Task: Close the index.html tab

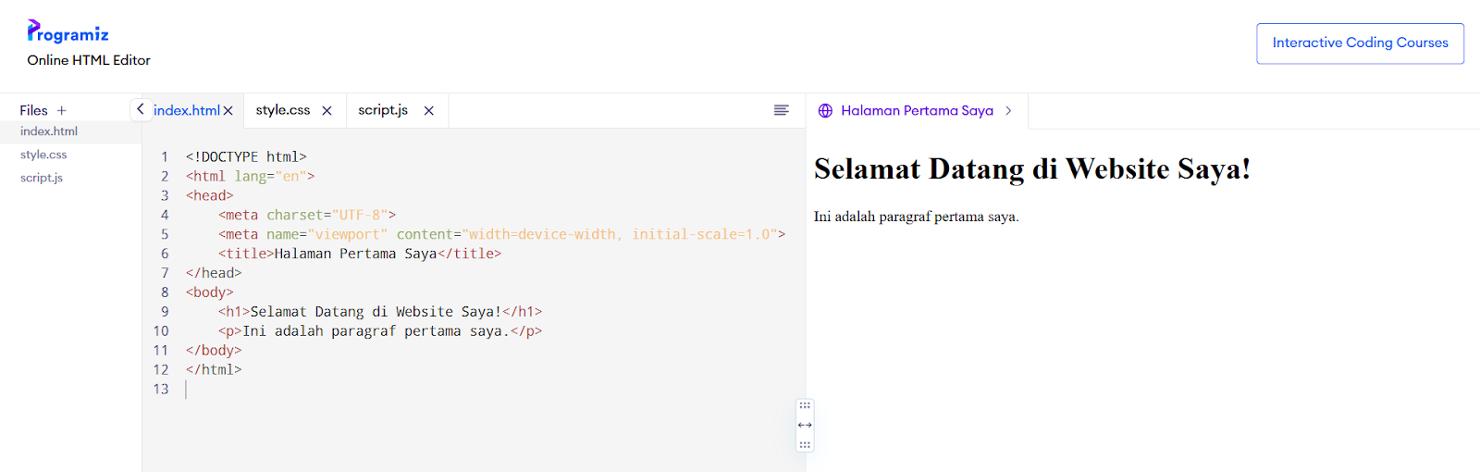Action: click(228, 110)
